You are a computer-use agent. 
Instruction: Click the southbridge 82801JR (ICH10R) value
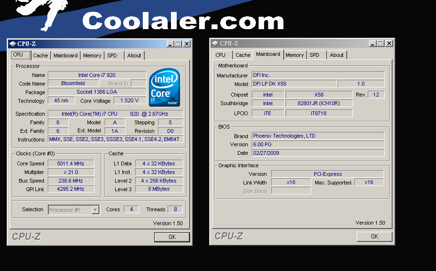319,103
